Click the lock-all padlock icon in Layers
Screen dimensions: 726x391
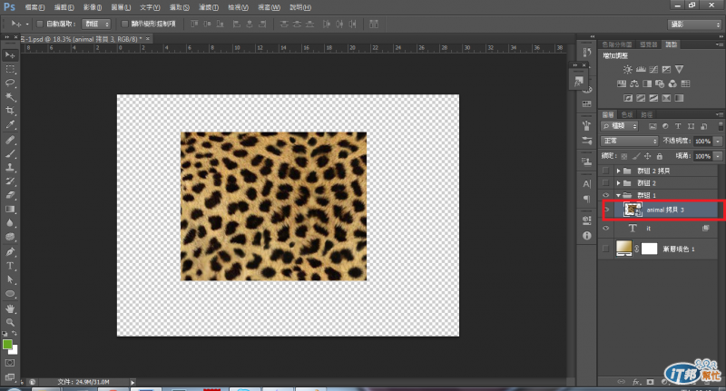661,157
